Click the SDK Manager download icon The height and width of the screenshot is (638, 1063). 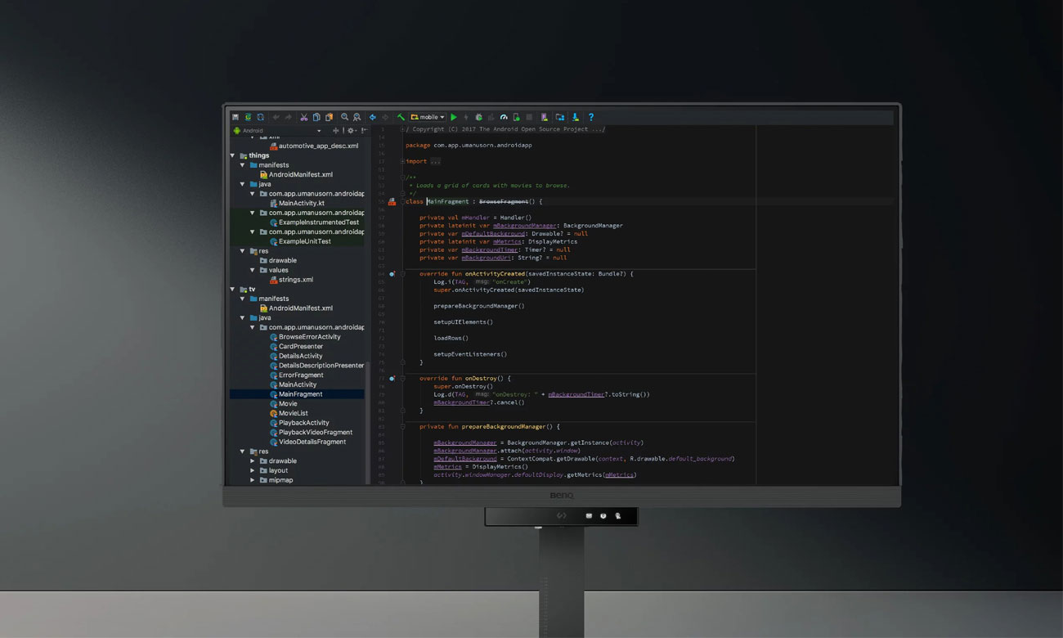tap(576, 117)
